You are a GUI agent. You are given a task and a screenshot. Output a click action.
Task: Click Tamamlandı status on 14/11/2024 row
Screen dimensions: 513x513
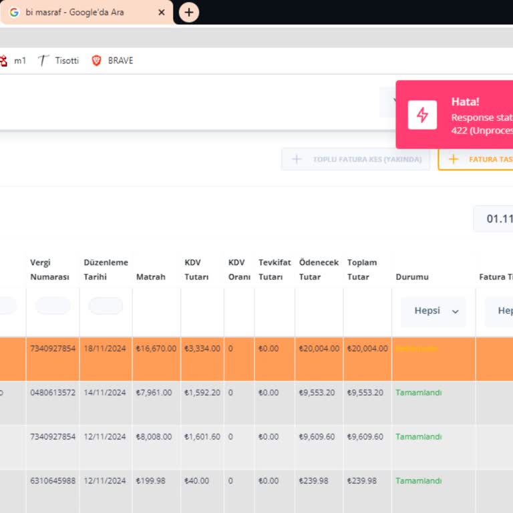pos(418,393)
